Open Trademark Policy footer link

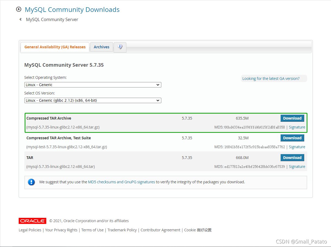[x=122, y=230]
